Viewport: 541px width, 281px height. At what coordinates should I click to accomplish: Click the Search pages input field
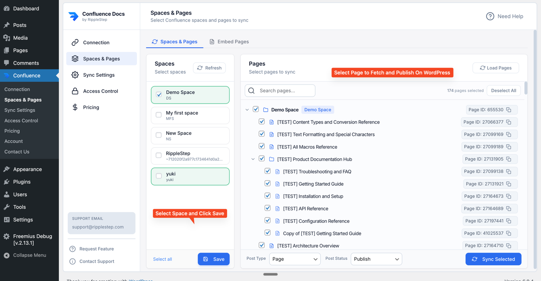point(280,91)
